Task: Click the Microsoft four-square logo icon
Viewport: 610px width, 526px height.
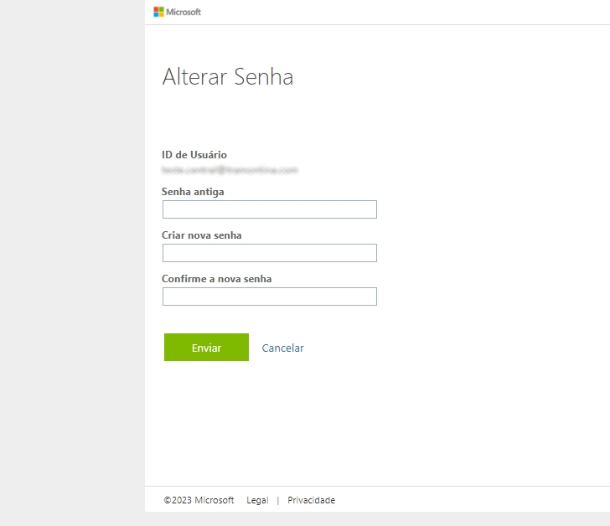Action: click(158, 12)
